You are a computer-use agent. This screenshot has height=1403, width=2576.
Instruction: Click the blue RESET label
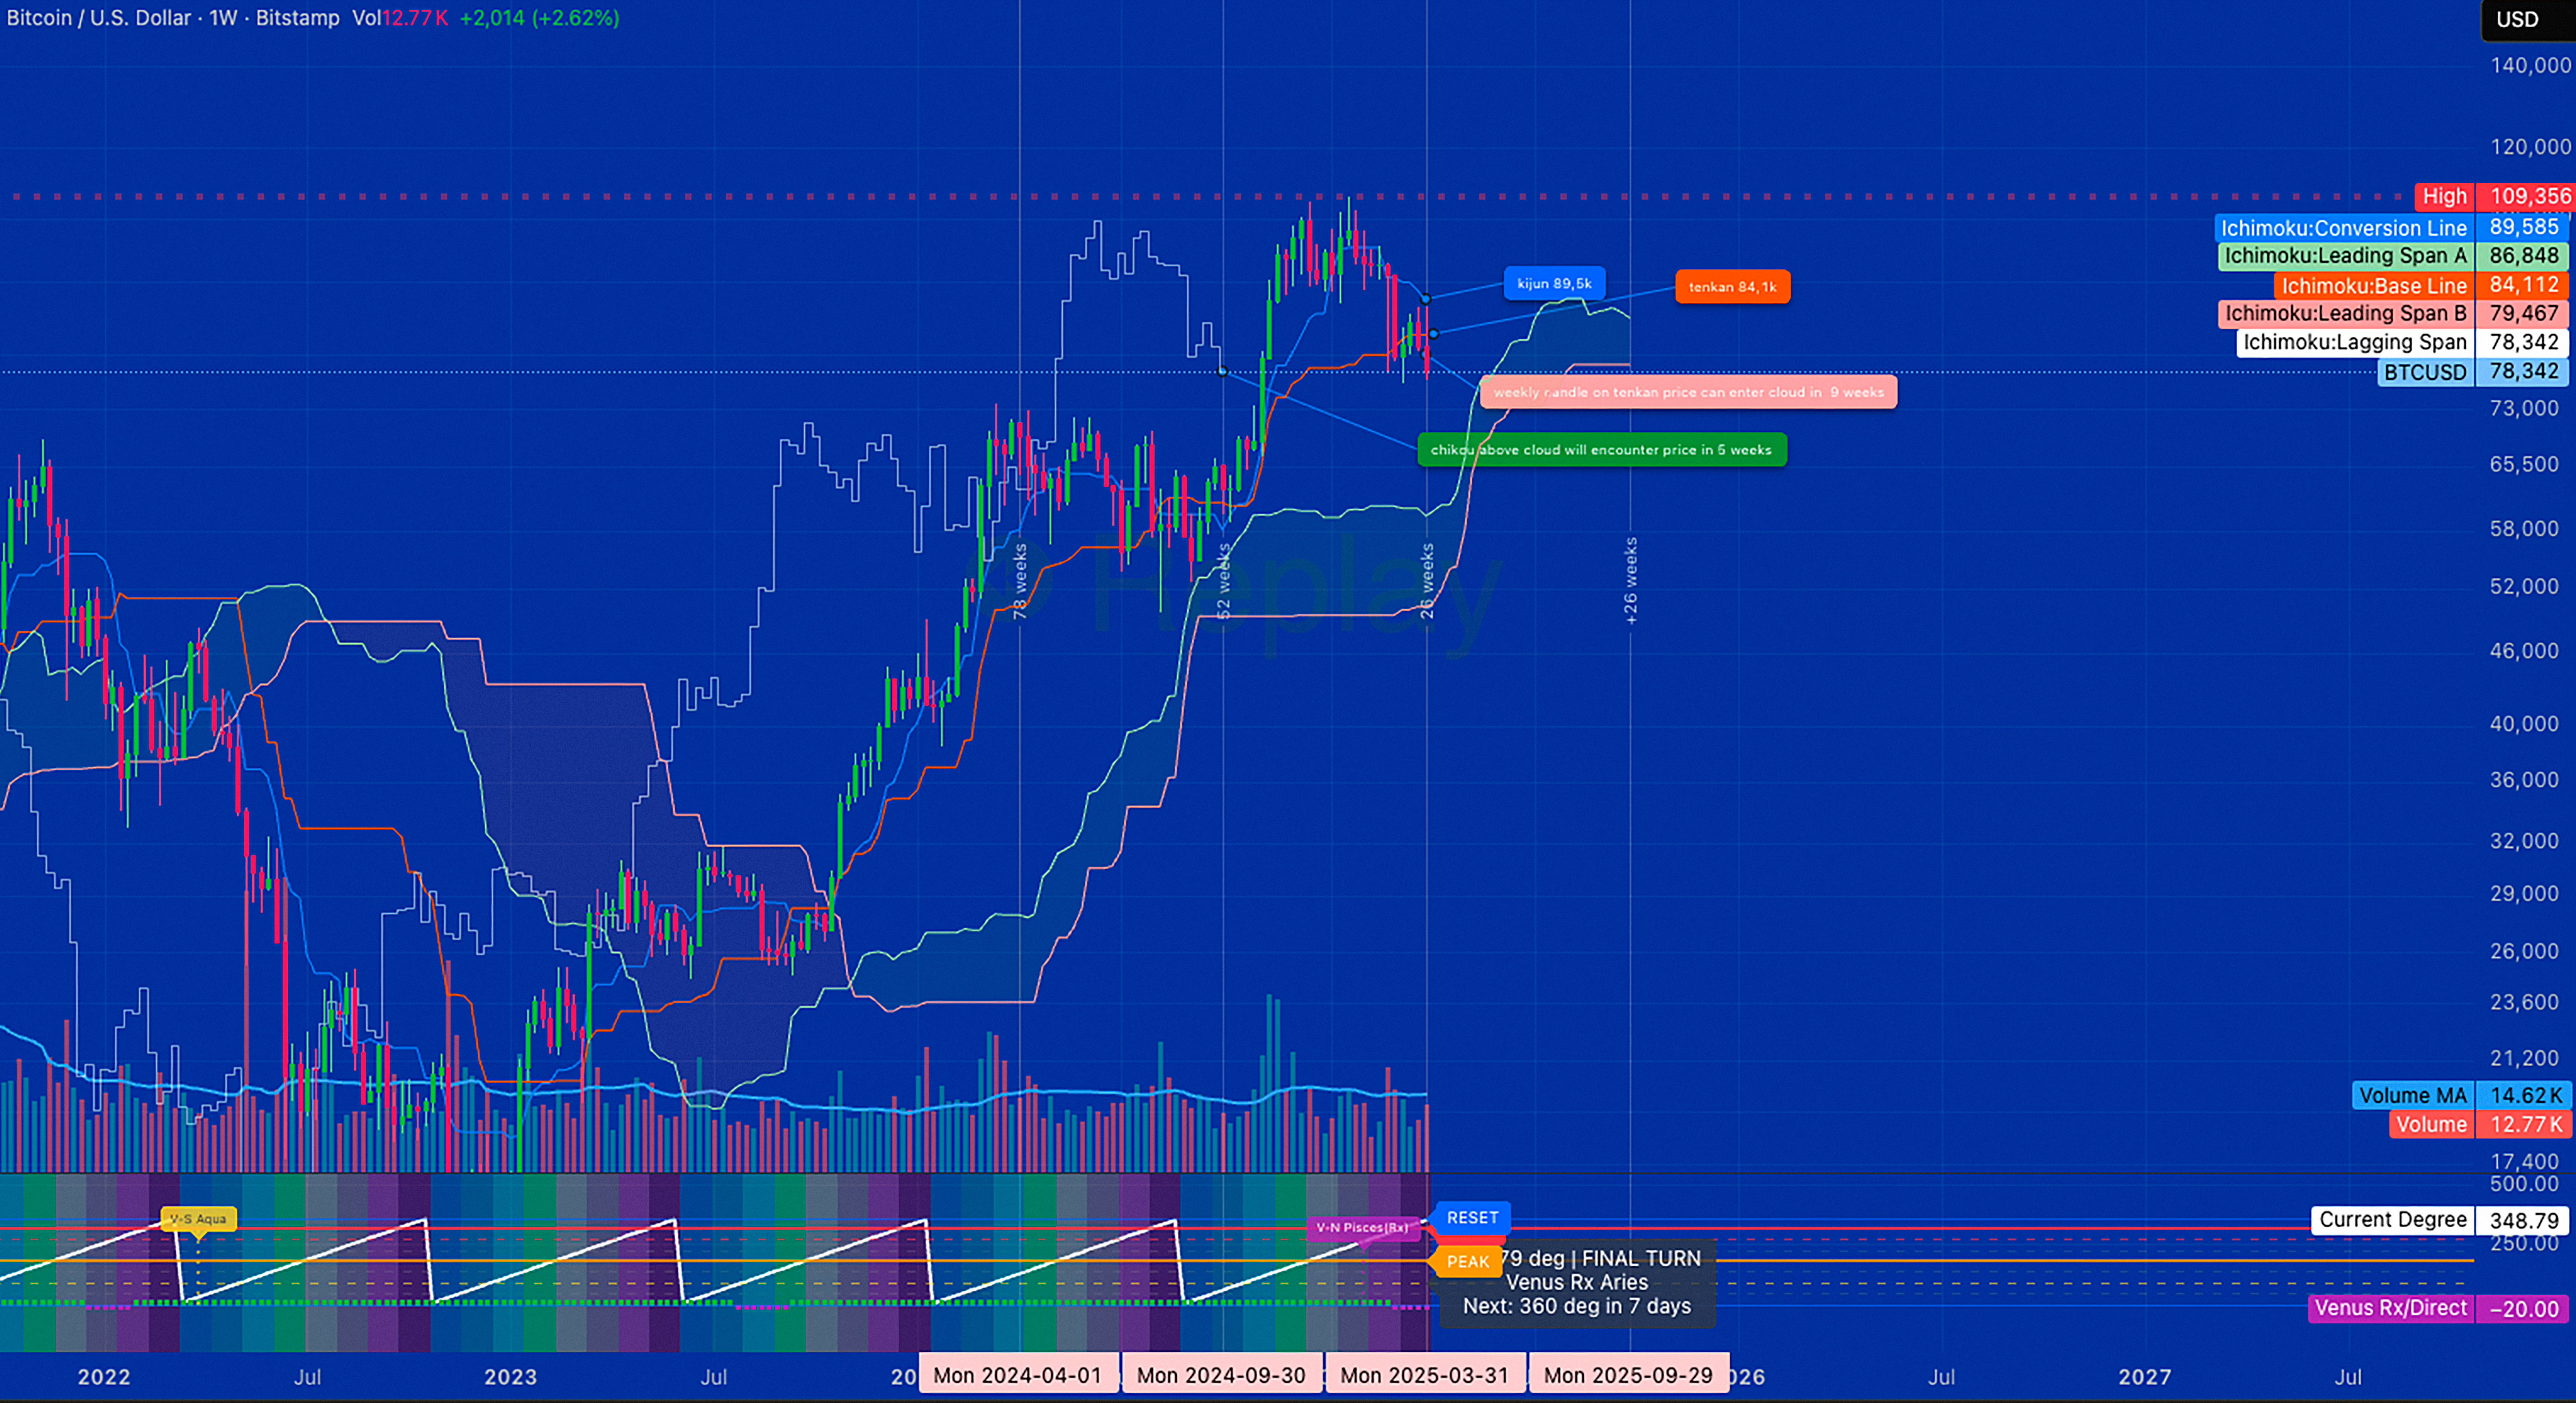[1472, 1218]
